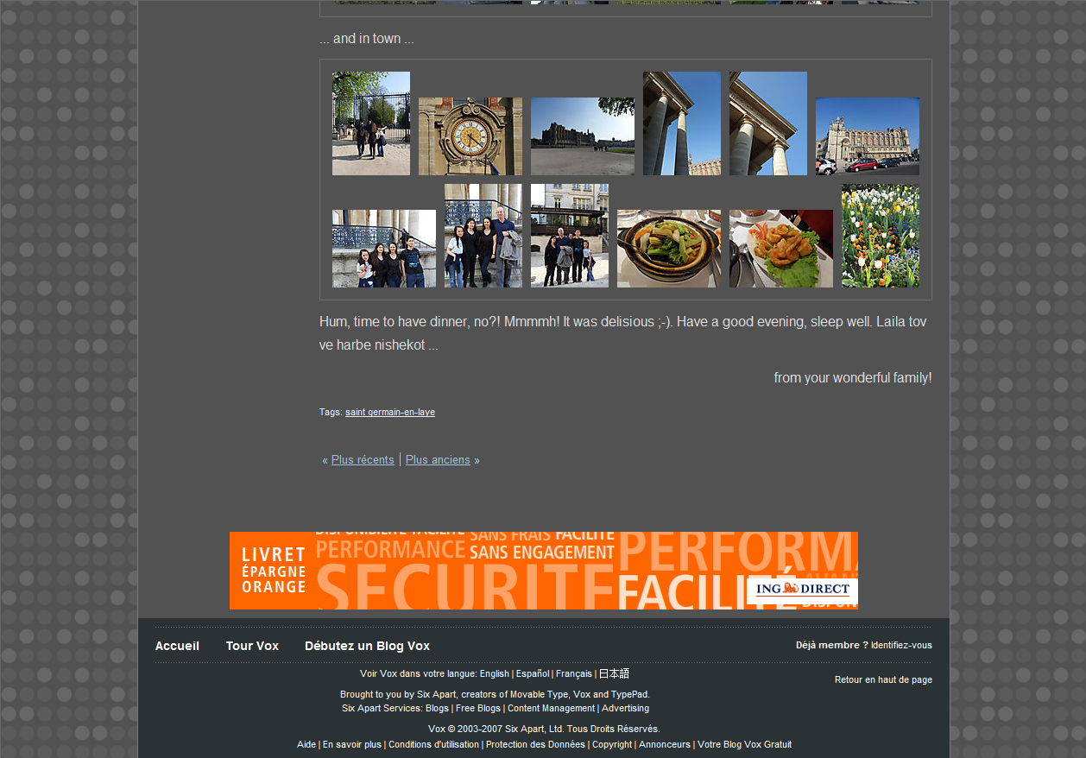Click the saint germain-en-laye tag
The width and height of the screenshot is (1086, 758).
click(389, 413)
